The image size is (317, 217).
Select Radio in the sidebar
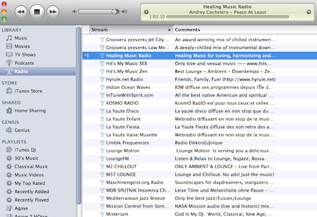click(38, 71)
